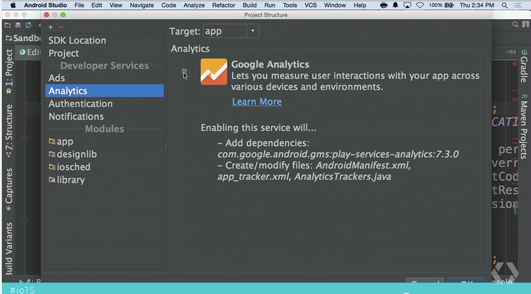Image resolution: width=531 pixels, height=294 pixels.
Task: Open the Gradle tool window
Action: [x=524, y=66]
